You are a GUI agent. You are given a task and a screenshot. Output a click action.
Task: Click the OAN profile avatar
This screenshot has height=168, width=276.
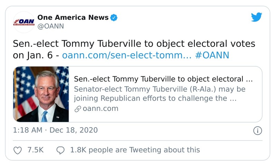click(x=24, y=22)
